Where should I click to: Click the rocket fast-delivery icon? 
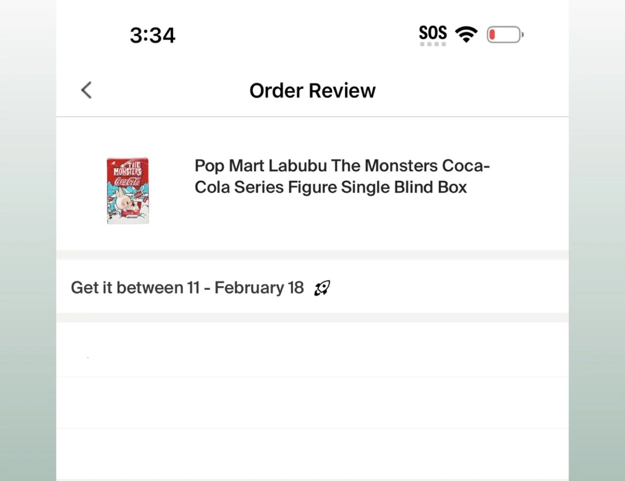(322, 288)
